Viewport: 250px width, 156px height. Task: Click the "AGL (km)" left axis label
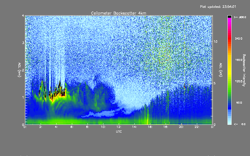tap(19, 70)
